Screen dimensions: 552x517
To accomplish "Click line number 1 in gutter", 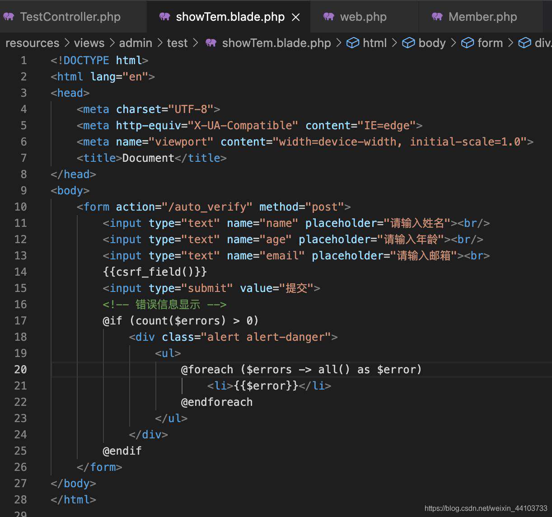I will [x=23, y=61].
